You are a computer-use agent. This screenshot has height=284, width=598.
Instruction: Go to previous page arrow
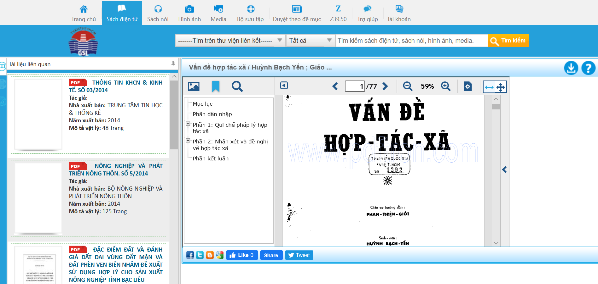[335, 86]
